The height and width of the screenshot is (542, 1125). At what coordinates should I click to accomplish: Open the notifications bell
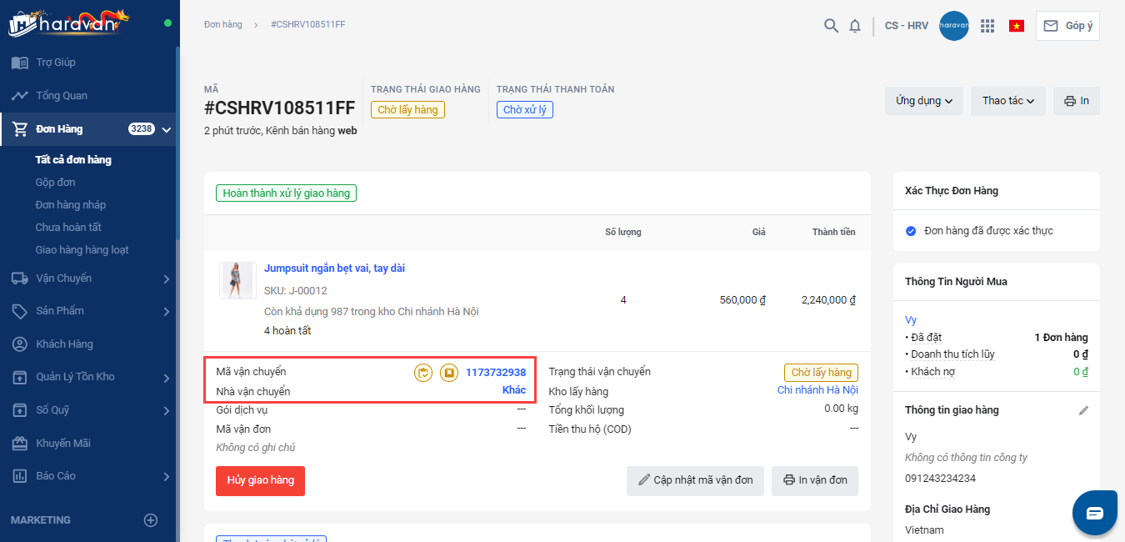point(855,26)
